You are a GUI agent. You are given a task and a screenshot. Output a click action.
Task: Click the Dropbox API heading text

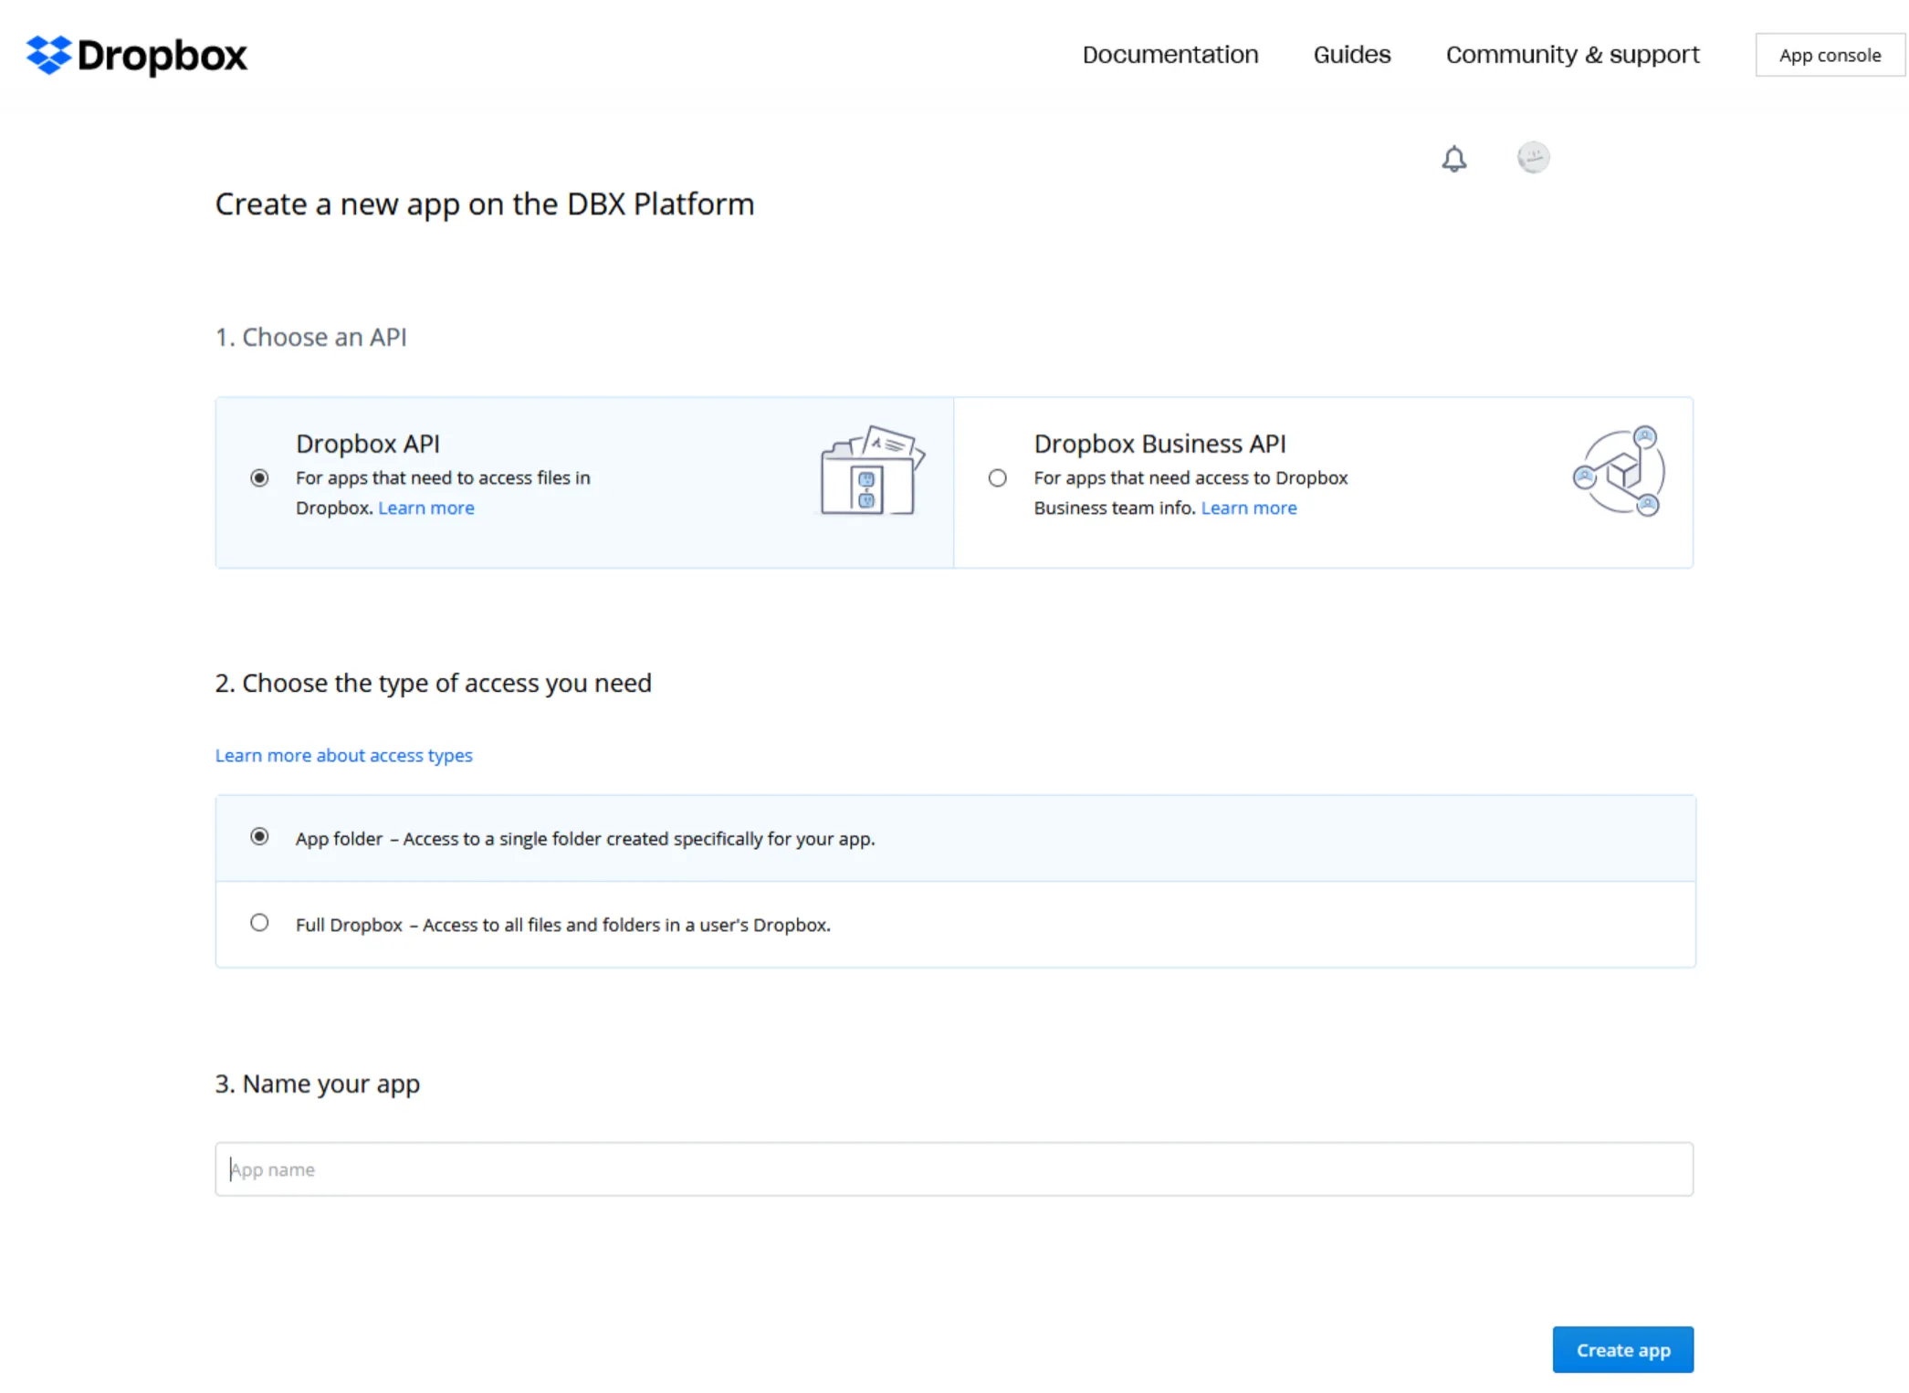[367, 444]
